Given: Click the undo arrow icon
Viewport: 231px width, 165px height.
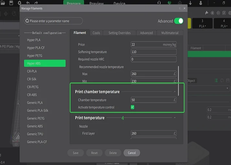Looking at the screenshot, I should [28, 3].
